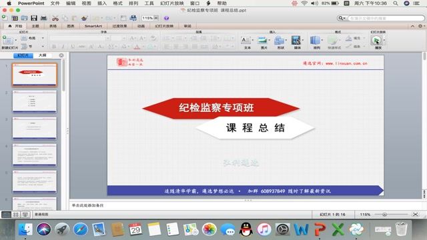Viewport: 427px width, 240px height.
Task: Click the search-in-presentation field
Action: pos(386,18)
